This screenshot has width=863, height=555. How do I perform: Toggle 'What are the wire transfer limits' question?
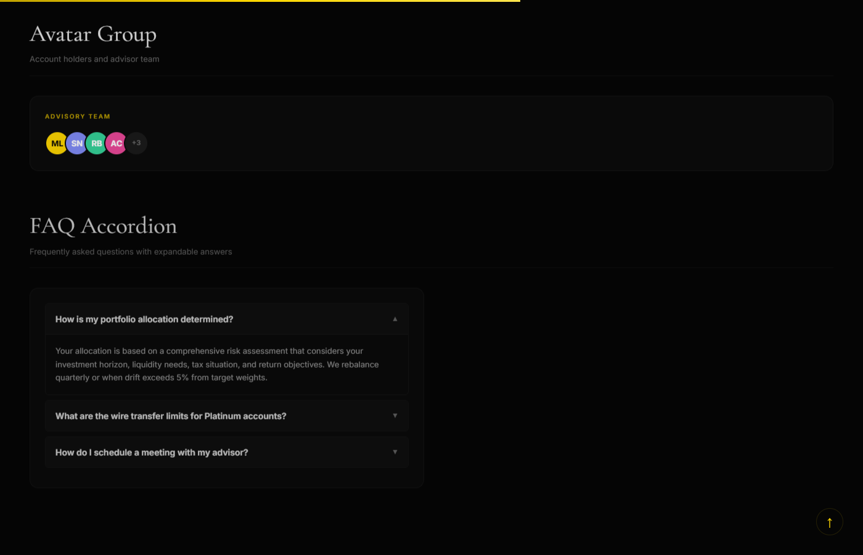coord(171,416)
